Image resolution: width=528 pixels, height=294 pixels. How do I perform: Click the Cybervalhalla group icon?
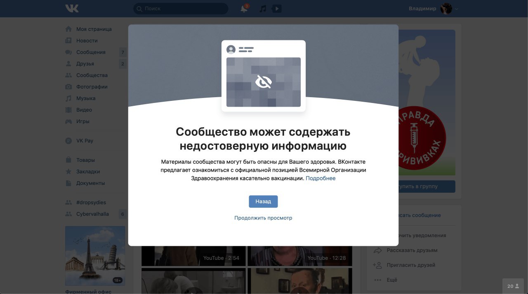point(68,214)
